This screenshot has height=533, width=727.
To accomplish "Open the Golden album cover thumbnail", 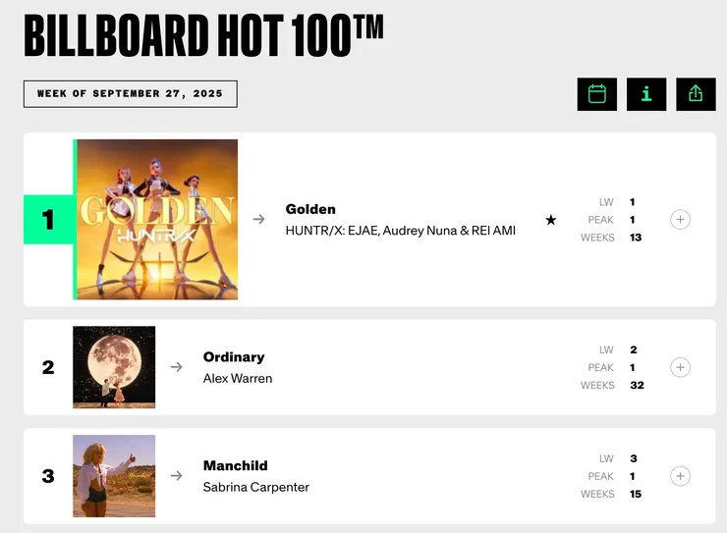I will tap(157, 219).
